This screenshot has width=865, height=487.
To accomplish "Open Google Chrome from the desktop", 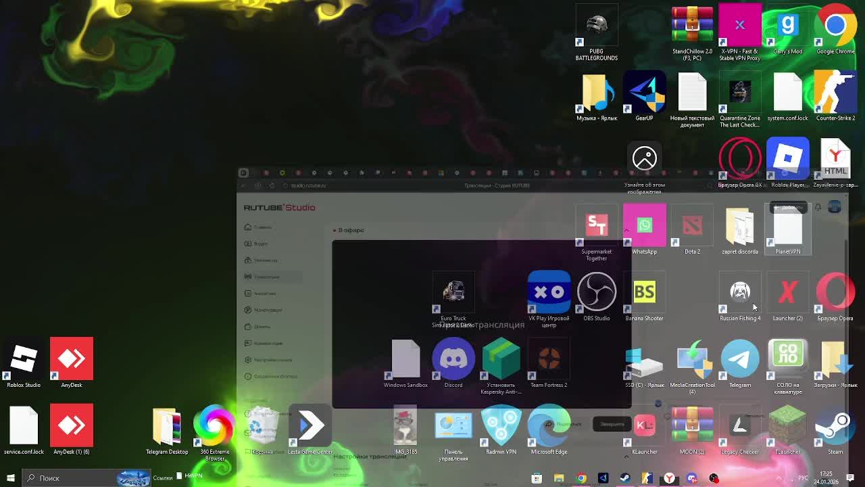I will (835, 26).
